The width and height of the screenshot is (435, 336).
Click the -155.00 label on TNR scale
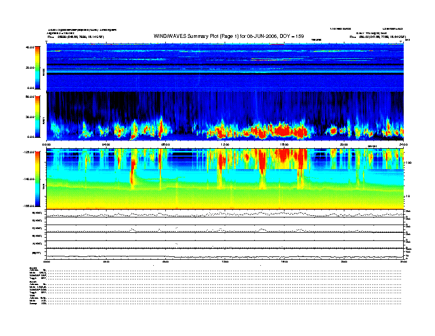29,206
